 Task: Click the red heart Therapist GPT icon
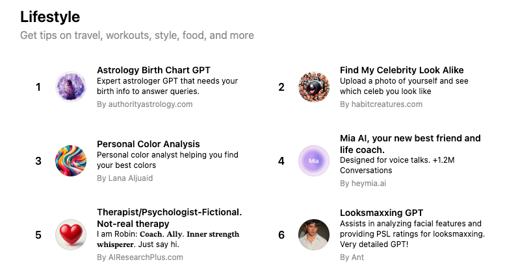(x=71, y=235)
